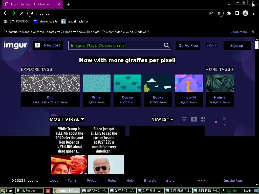259x194 pixels.
Task: Click Go Ad-Free button
Action: click(x=188, y=45)
